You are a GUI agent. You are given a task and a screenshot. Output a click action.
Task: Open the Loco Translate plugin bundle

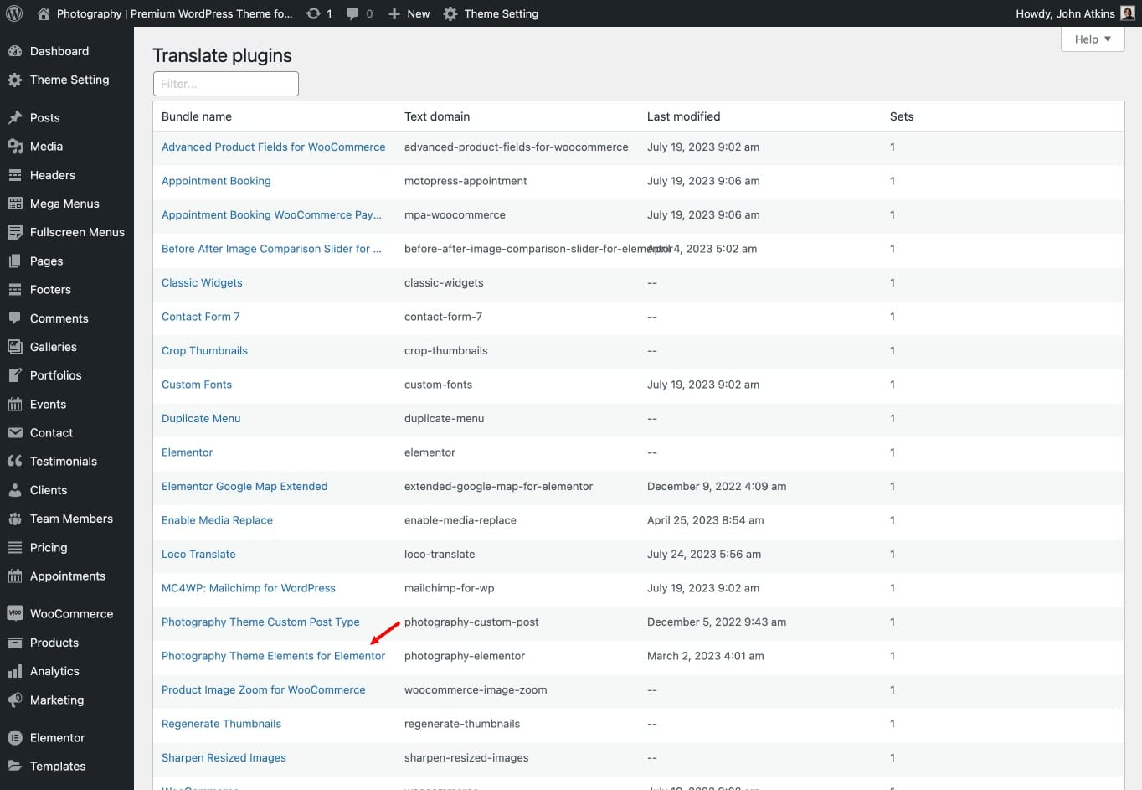point(198,554)
